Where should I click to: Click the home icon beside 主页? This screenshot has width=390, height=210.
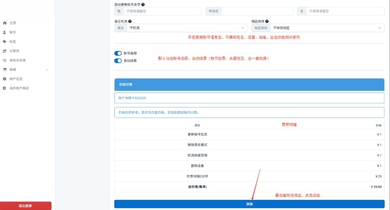[4, 23]
